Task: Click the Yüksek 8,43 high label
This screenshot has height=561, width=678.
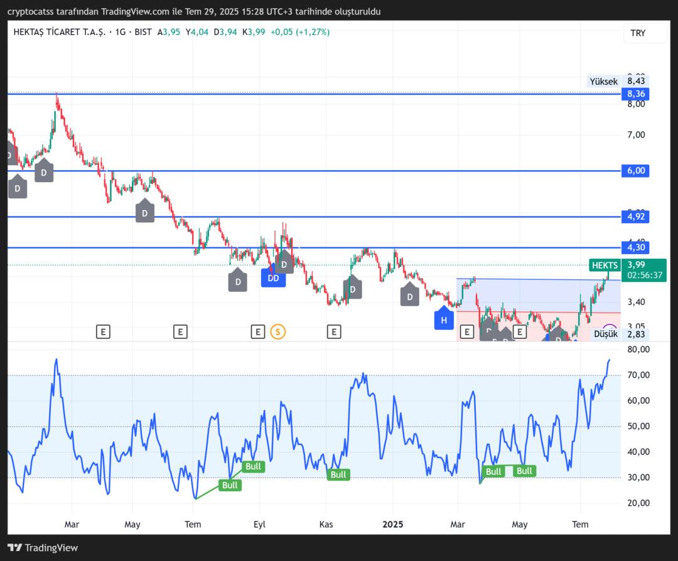Action: 618,81
